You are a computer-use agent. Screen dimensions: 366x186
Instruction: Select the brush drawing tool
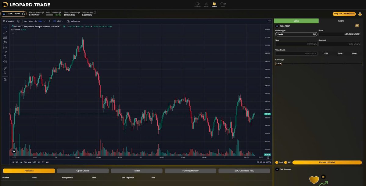pyautogui.click(x=5, y=52)
